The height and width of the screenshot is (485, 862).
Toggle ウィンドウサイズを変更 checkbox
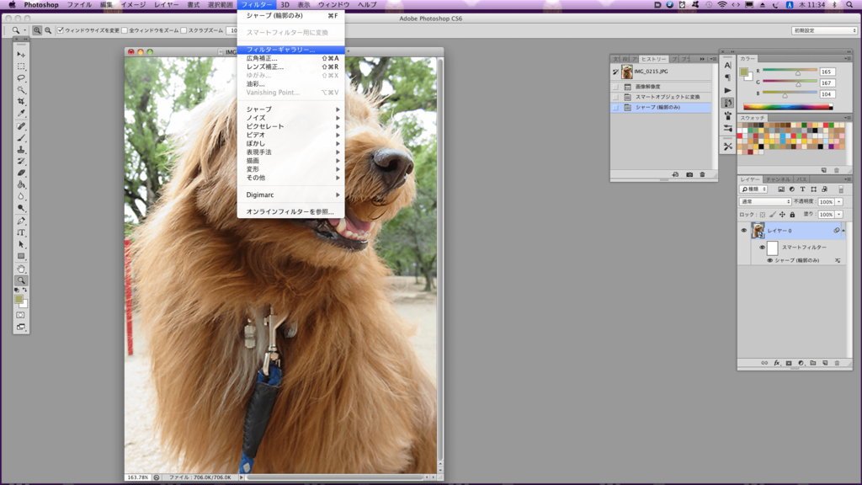[x=61, y=31]
